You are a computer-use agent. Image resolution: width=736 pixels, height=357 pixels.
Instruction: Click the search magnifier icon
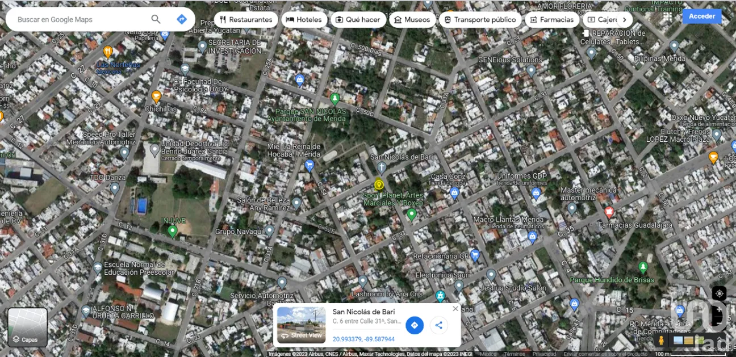click(156, 19)
